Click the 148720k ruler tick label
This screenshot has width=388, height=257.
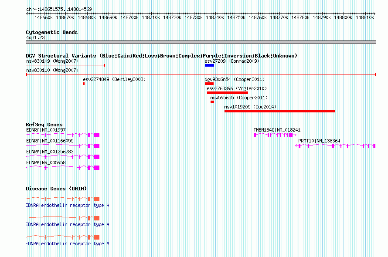[x=172, y=17]
